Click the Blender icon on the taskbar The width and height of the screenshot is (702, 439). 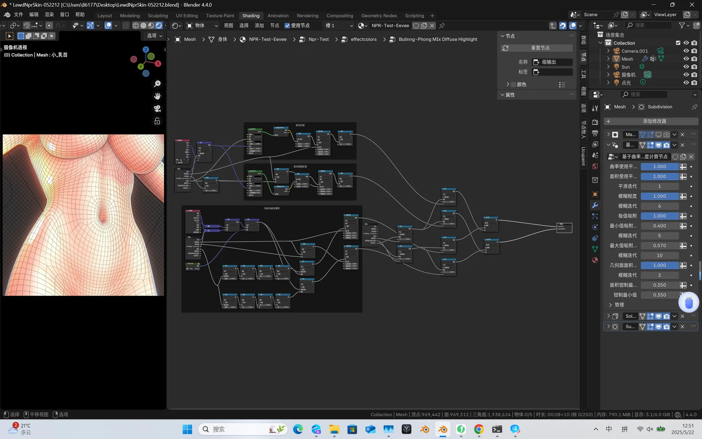442,429
